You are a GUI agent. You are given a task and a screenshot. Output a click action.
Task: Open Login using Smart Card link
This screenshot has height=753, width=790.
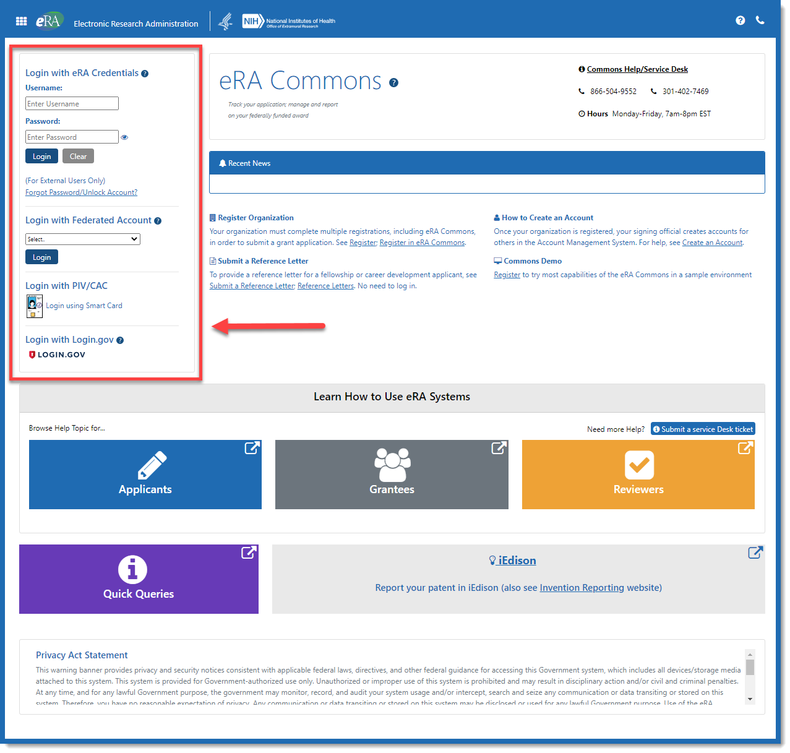coord(84,306)
